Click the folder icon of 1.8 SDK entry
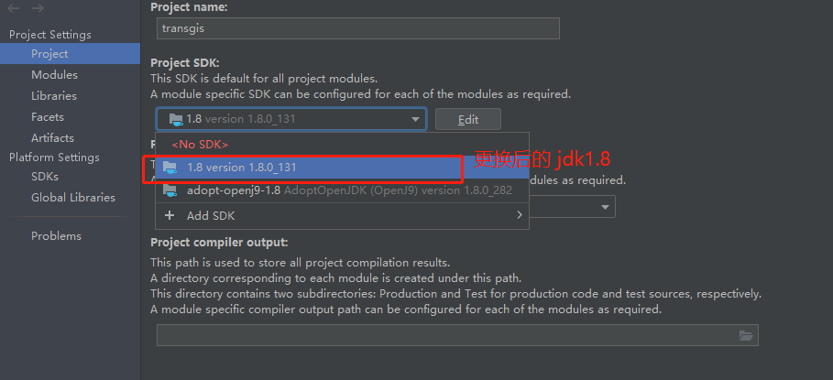This screenshot has height=380, width=833. pyautogui.click(x=170, y=168)
